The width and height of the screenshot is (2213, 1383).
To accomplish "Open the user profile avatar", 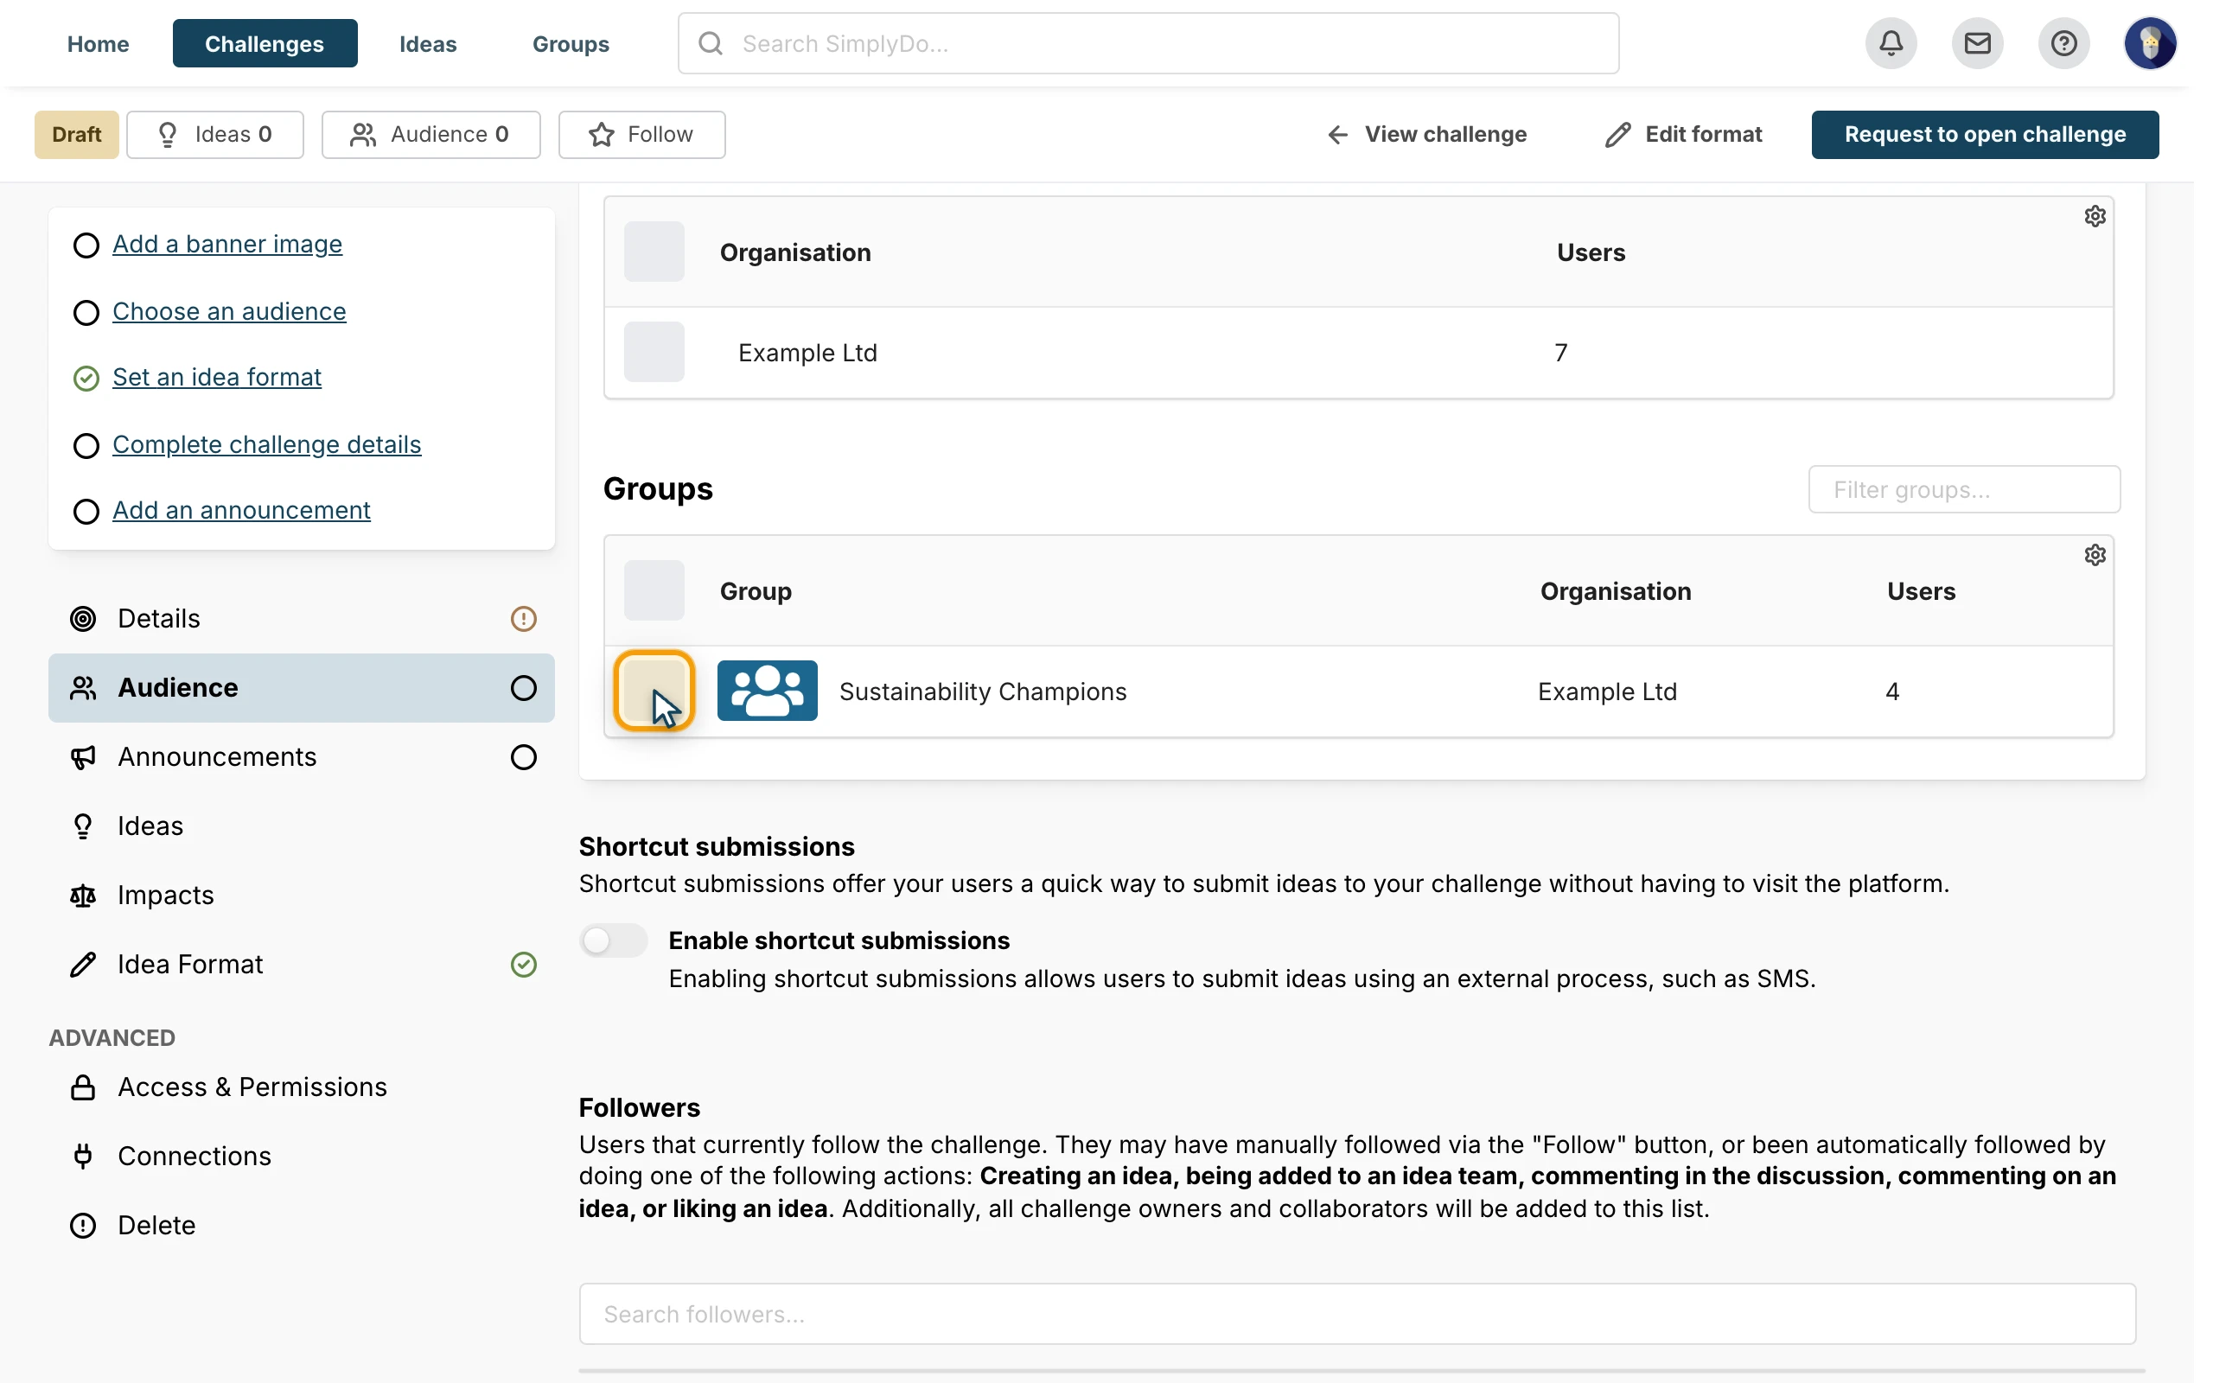I will pyautogui.click(x=2150, y=43).
